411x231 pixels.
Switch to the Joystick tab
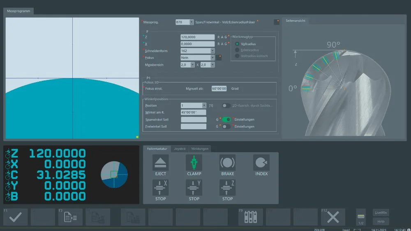(180, 149)
